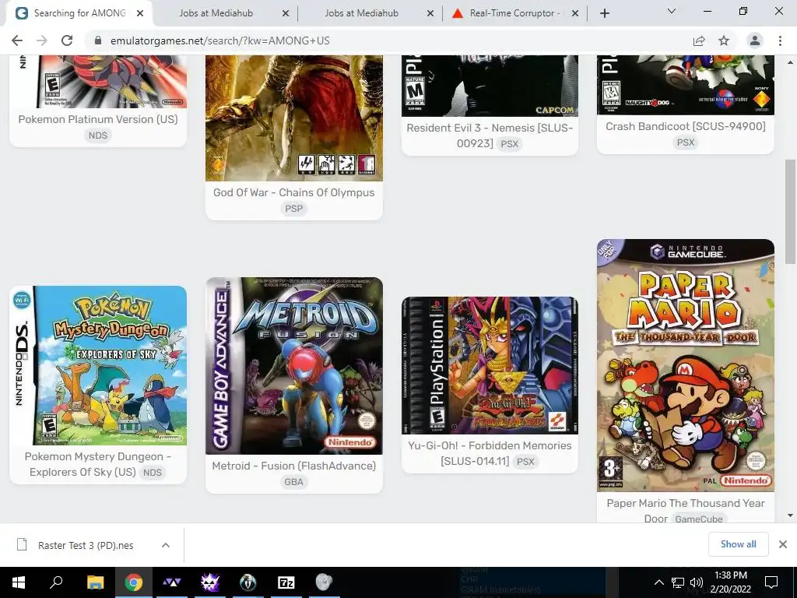Click the Resident Evil 3 cover image
This screenshot has height=598, width=797.
click(490, 86)
